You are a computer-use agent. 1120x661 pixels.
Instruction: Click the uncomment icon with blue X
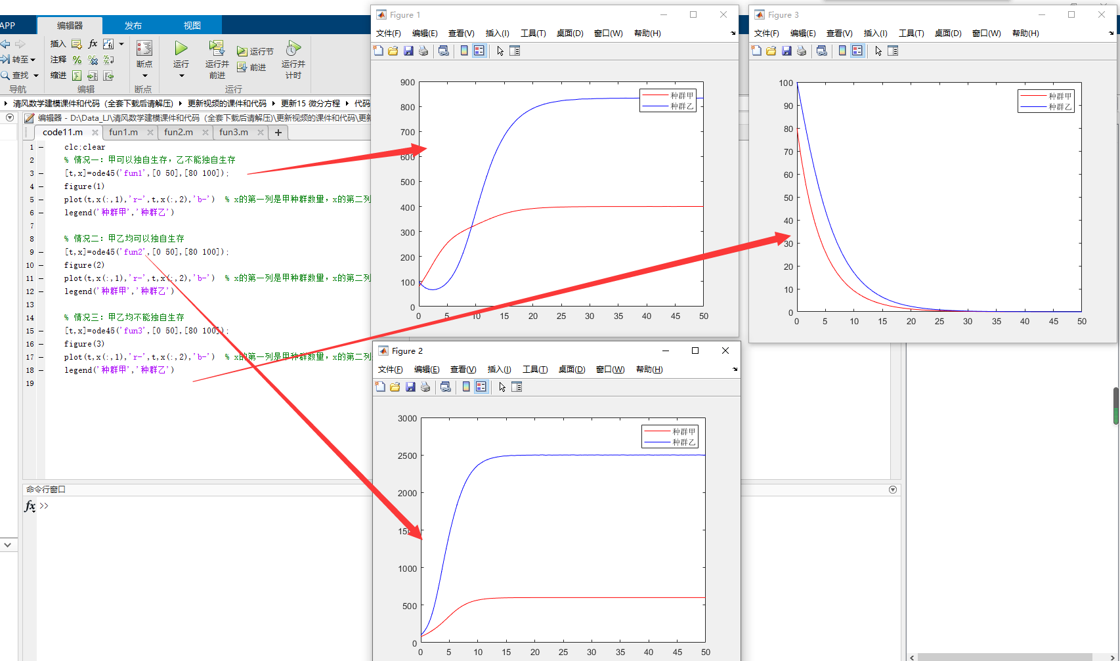[x=93, y=60]
